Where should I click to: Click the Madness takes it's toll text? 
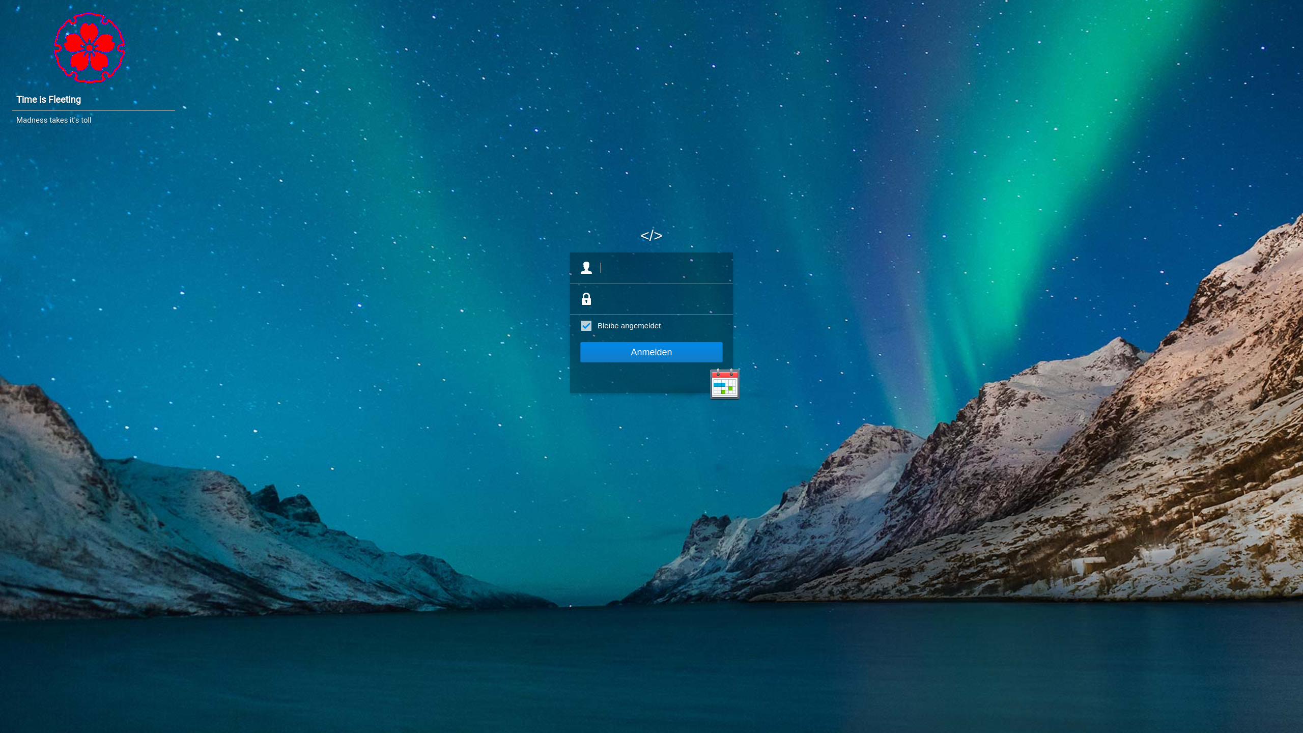coord(53,120)
